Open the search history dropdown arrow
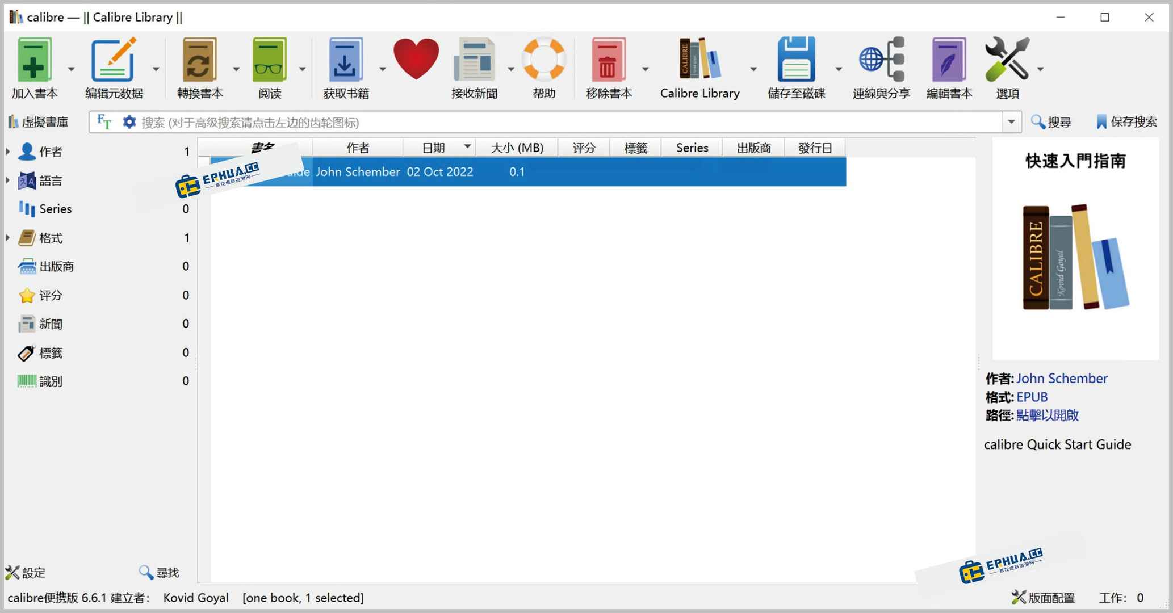 pyautogui.click(x=1011, y=122)
